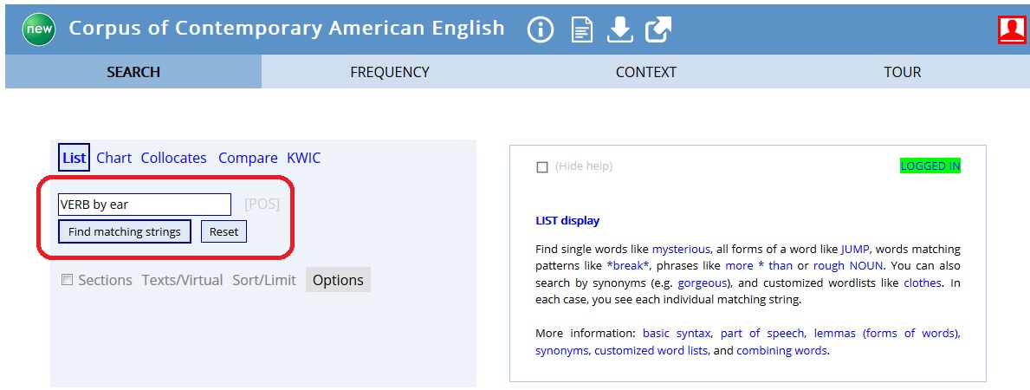1030x390 pixels.
Task: Select the KWIC display mode
Action: tap(303, 158)
